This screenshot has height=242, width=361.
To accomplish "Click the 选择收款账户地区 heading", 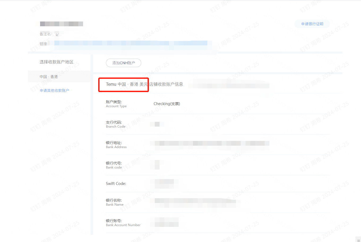I will coord(57,62).
